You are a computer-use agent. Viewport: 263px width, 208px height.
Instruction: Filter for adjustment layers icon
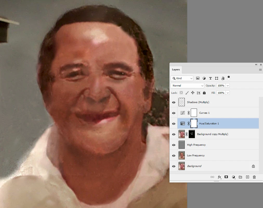[x=204, y=78]
